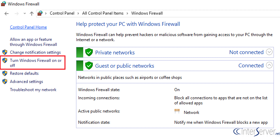
Task: Click the 'Network' active network name
Action: [192, 113]
